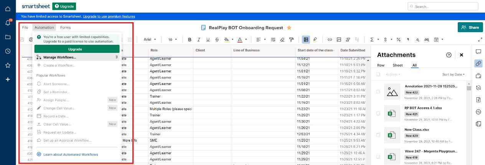Open the Notifications bell in sidebar
Viewport: 485px width, 165px height.
(x=8, y=23)
